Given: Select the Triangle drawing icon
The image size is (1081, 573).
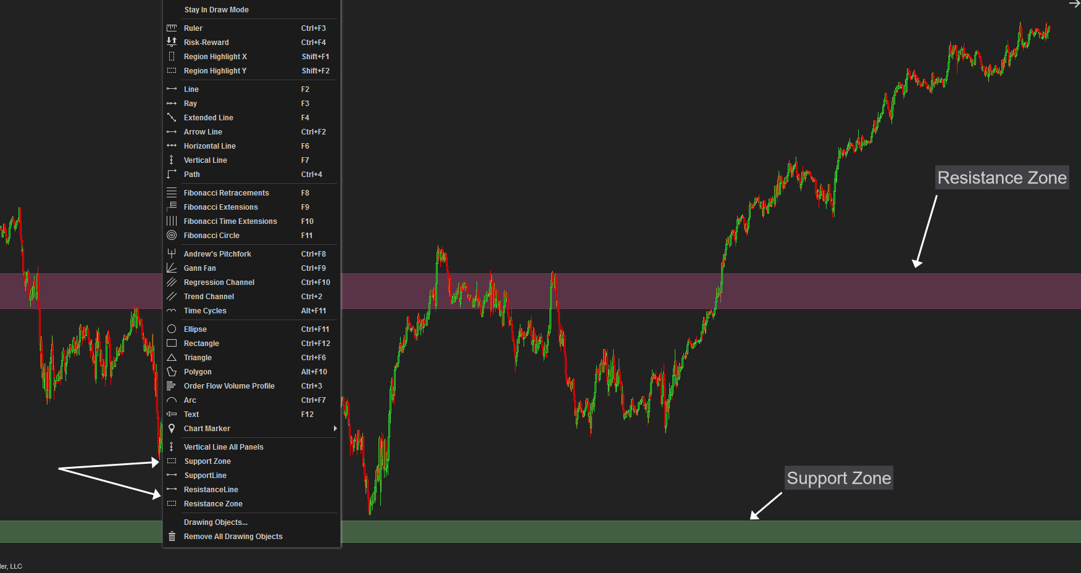Looking at the screenshot, I should [x=172, y=358].
